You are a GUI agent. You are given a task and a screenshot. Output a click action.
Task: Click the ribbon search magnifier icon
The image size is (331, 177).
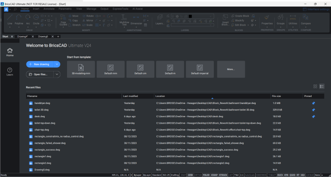point(15,9)
